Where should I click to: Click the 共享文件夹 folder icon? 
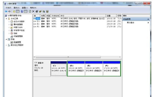coord(12,27)
